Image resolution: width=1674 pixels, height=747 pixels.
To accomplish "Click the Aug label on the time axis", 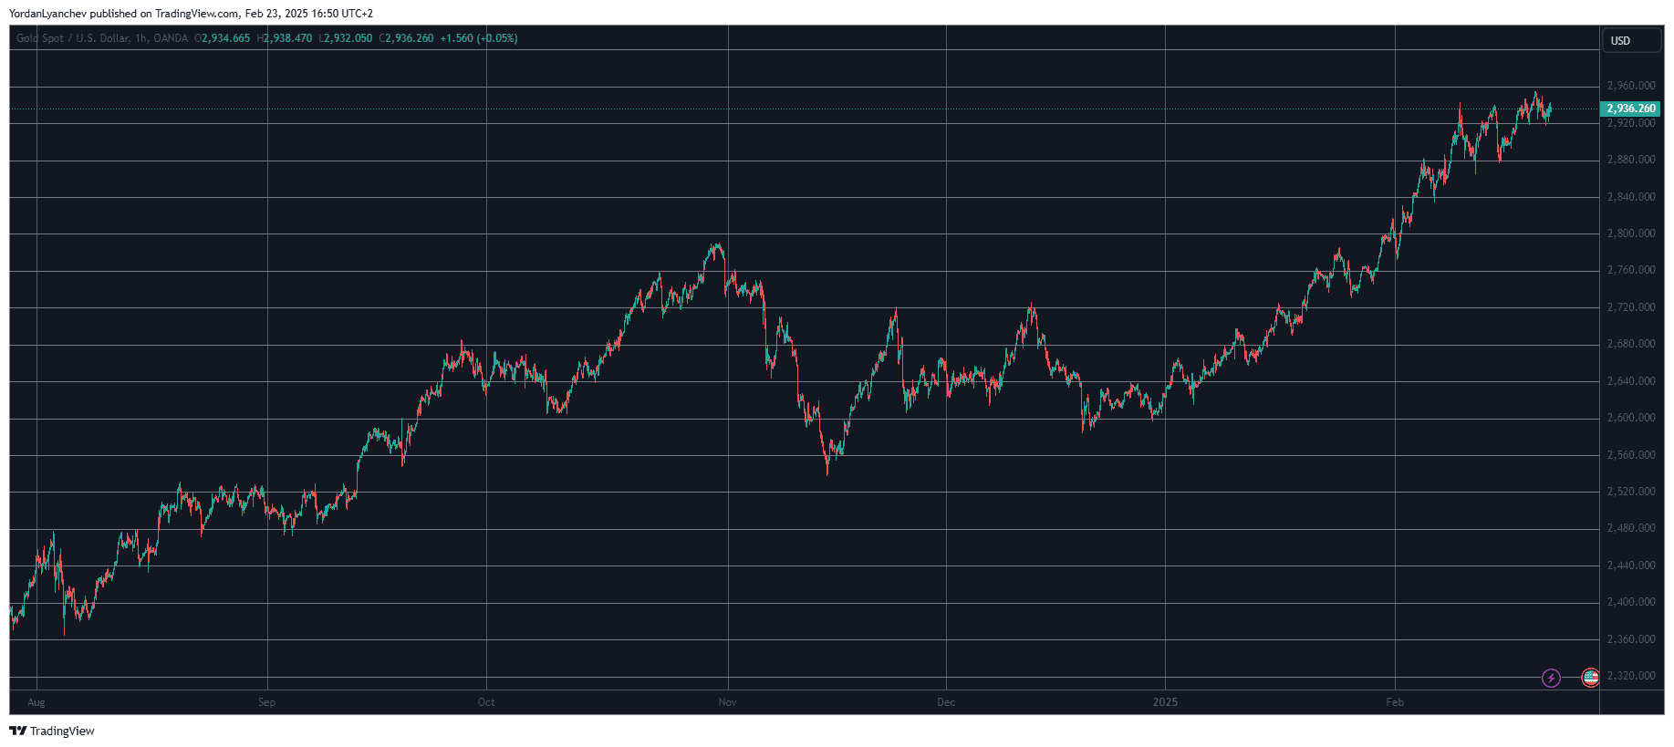I will 36,702.
